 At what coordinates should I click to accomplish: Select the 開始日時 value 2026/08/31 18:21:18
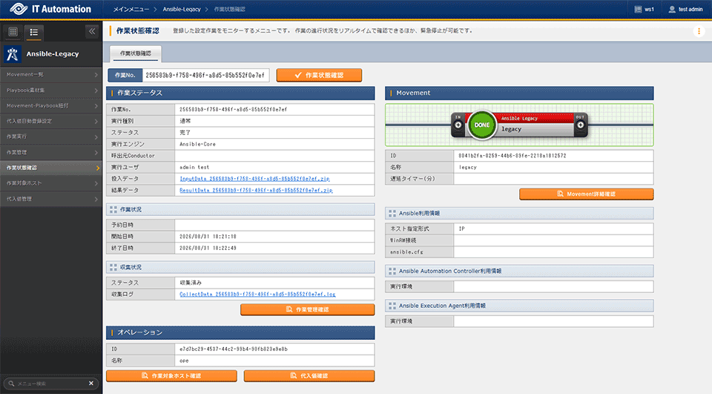click(208, 236)
